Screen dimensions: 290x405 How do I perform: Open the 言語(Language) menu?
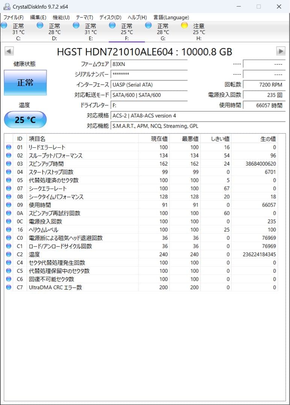pos(171,17)
